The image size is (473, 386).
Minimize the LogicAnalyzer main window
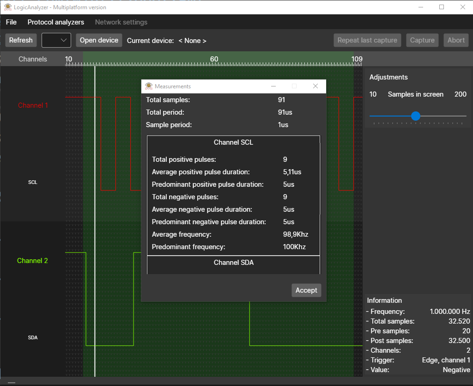tap(420, 7)
